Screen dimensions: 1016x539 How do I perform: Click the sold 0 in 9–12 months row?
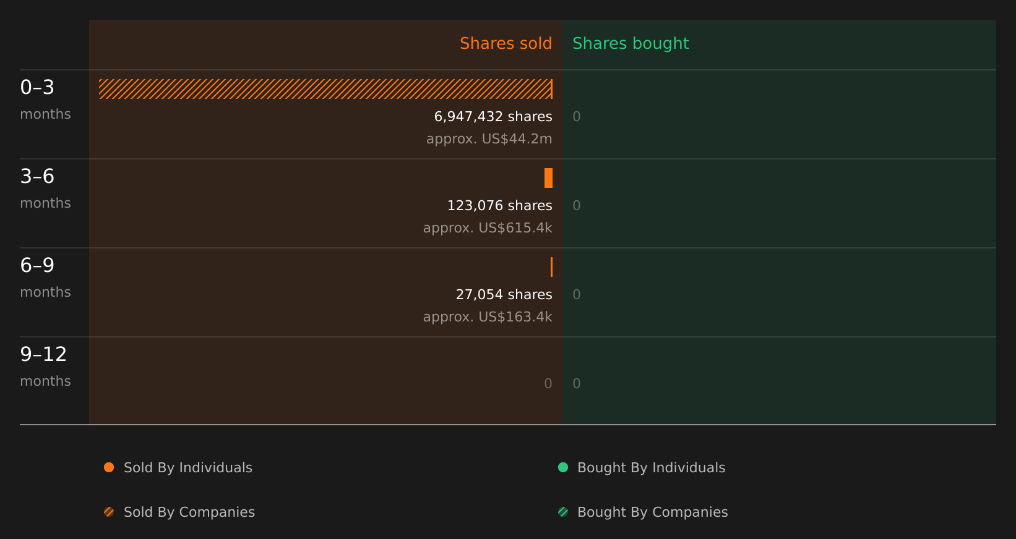point(548,384)
